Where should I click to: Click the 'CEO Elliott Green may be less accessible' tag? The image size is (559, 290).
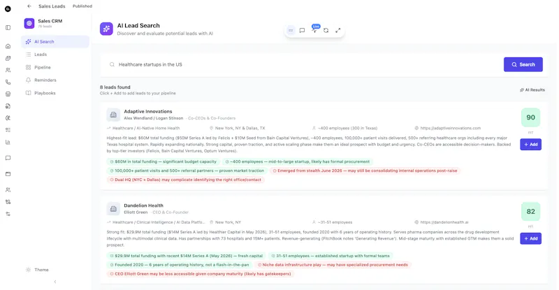coord(201,274)
